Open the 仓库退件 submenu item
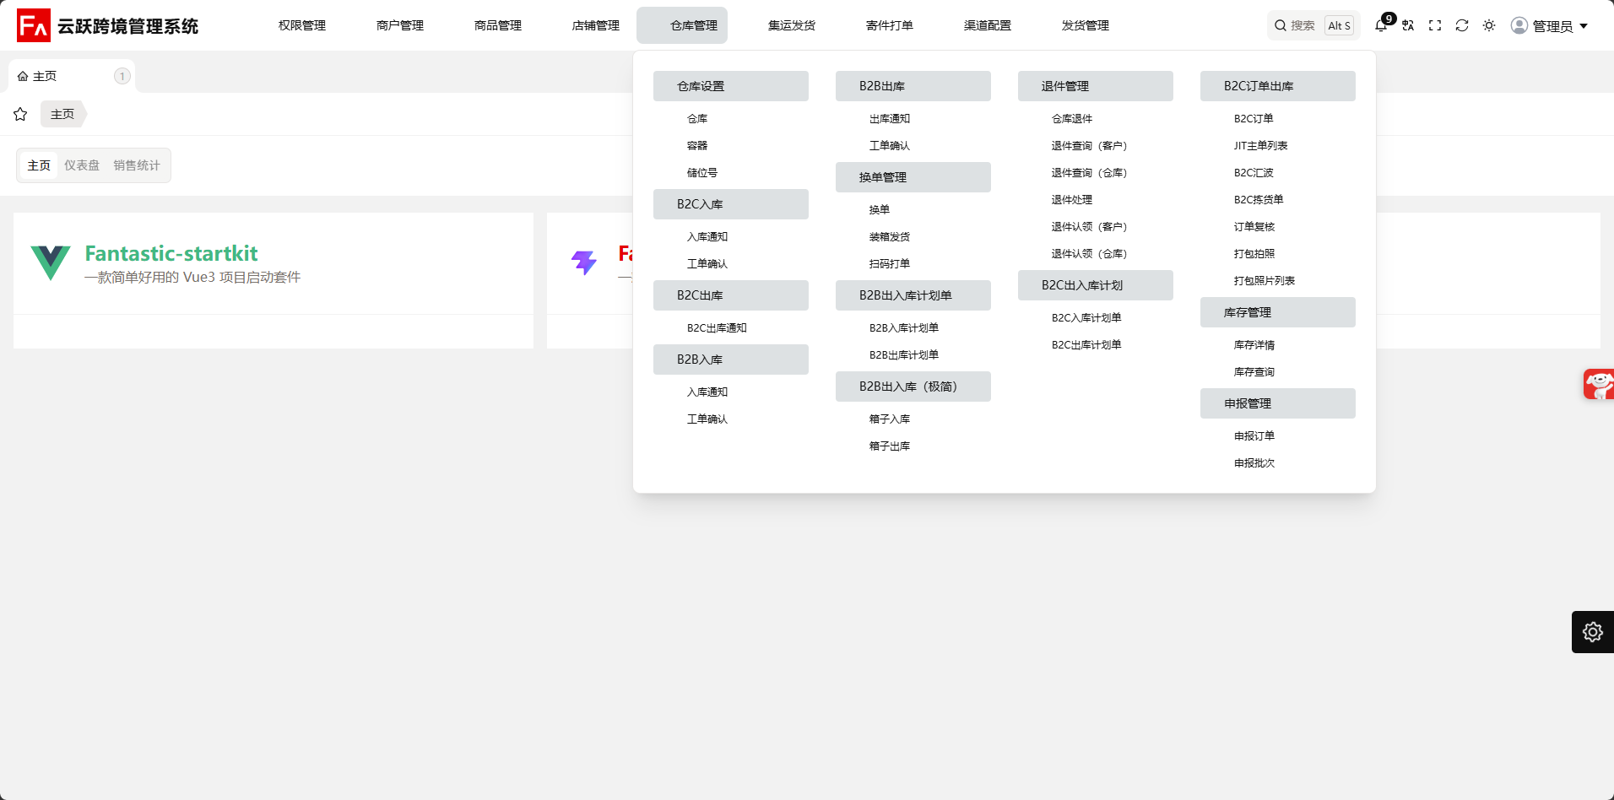This screenshot has width=1614, height=800. pyautogui.click(x=1072, y=119)
